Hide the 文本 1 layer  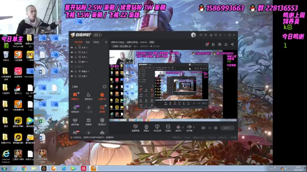[x=72, y=57]
